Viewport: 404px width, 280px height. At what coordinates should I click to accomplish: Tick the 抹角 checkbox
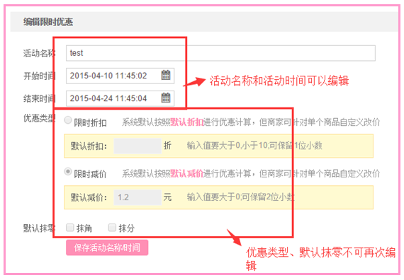click(x=70, y=227)
